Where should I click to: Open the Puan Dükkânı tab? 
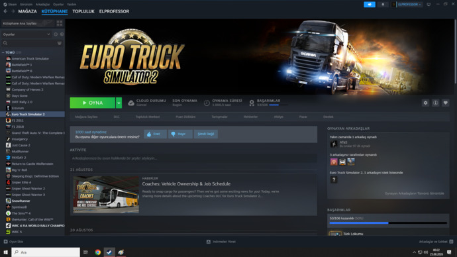(185, 117)
